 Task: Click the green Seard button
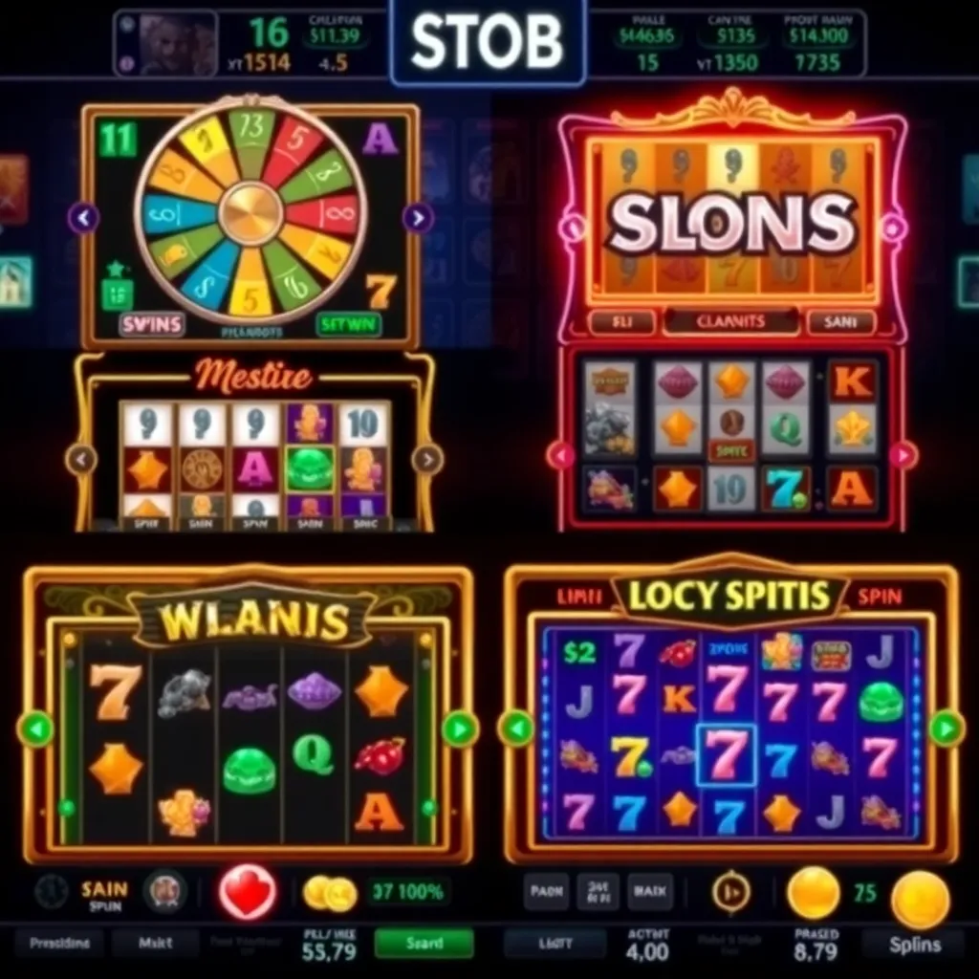[x=424, y=943]
